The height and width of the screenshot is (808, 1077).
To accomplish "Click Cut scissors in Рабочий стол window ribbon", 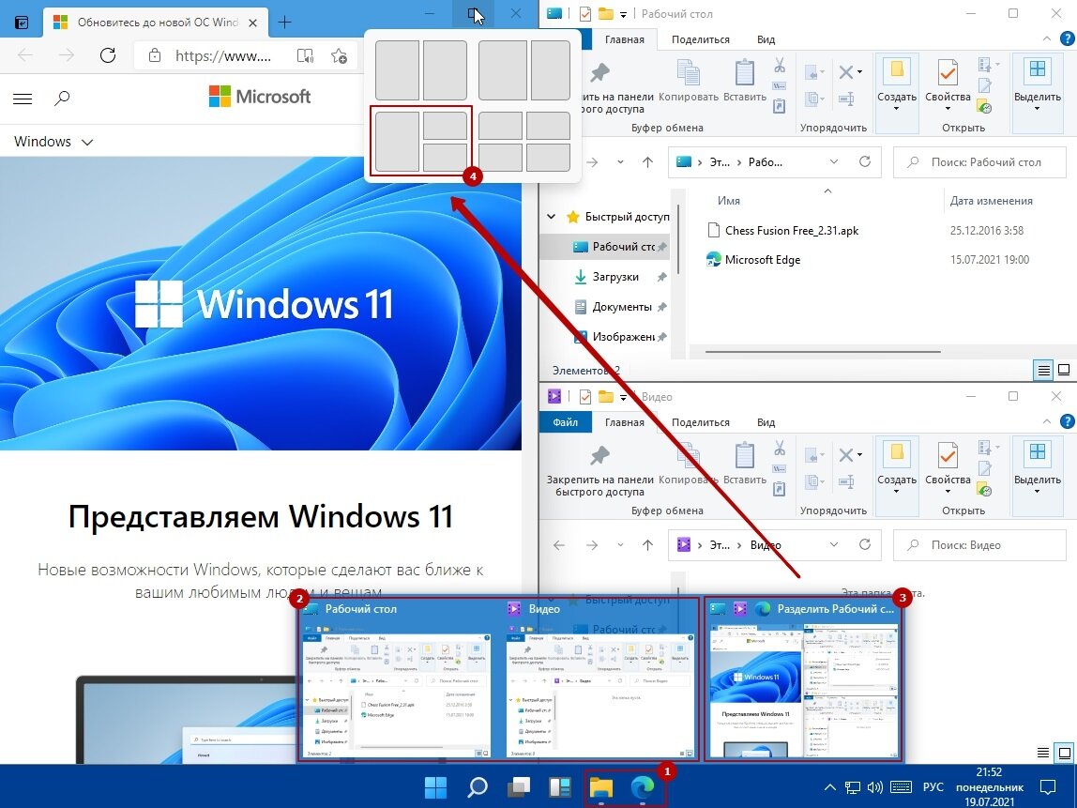I will (779, 66).
